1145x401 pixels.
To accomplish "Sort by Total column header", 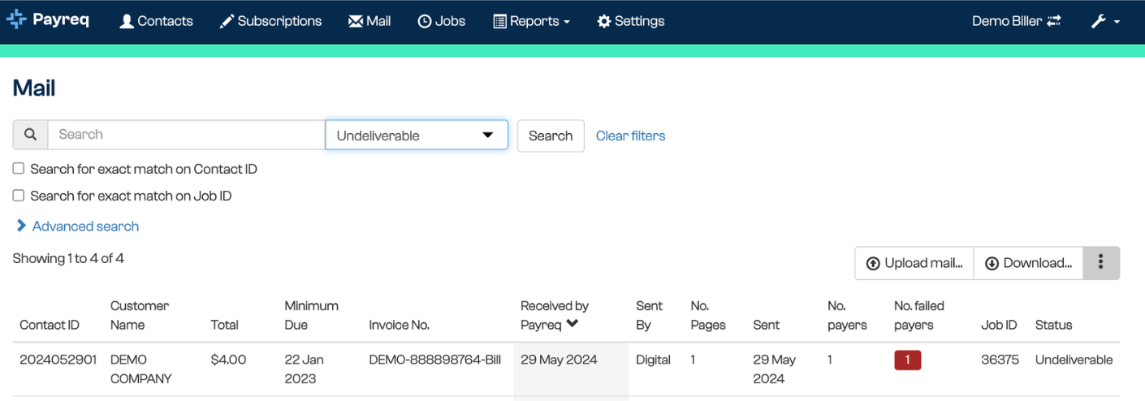I will (x=225, y=325).
